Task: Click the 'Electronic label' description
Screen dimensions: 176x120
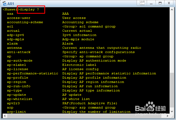Action: (x=79, y=65)
